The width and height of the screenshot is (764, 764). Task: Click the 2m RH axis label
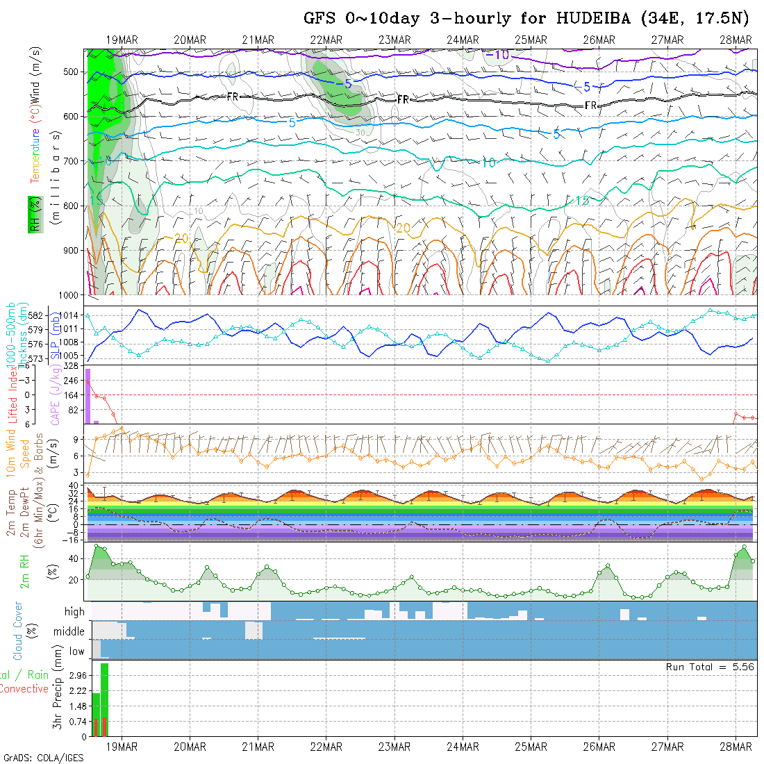(x=25, y=571)
